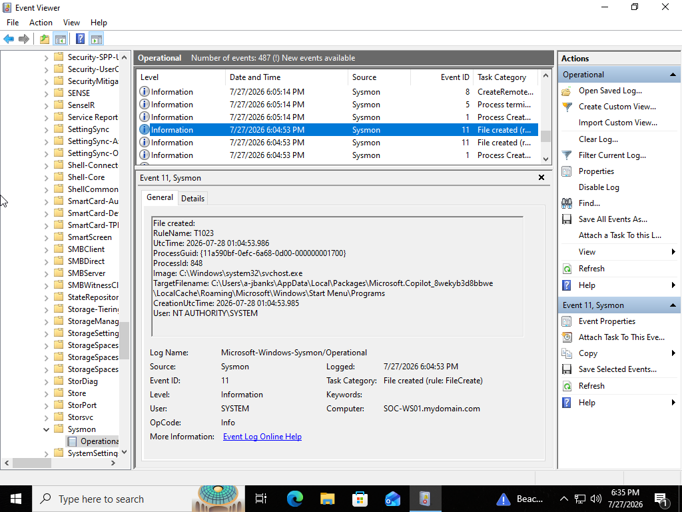Select Shell-Core in the tree

point(86,177)
